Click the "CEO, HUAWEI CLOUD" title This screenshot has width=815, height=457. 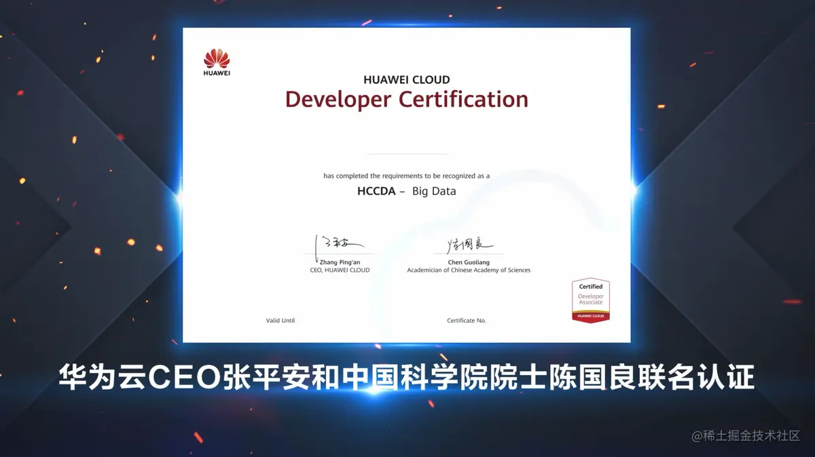[x=340, y=270]
